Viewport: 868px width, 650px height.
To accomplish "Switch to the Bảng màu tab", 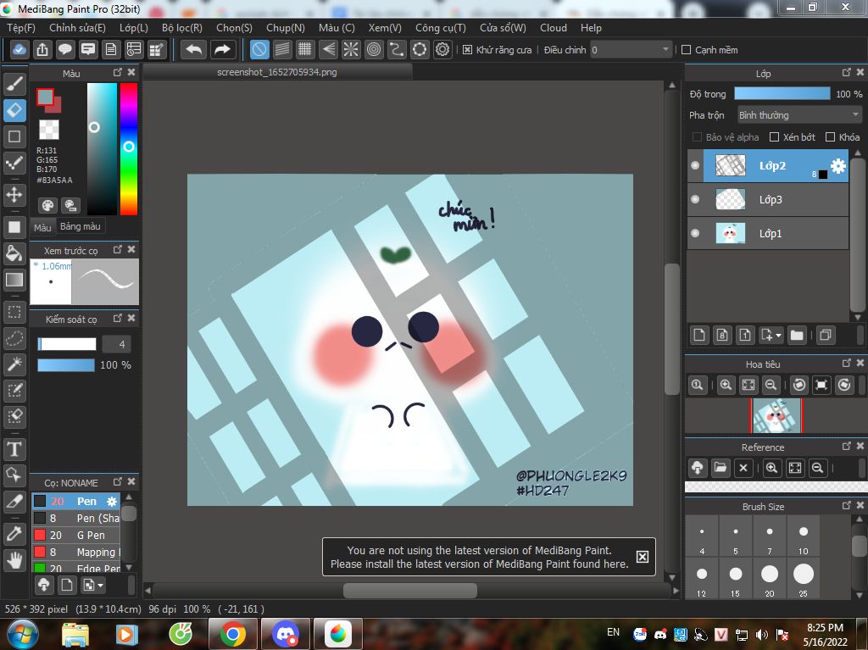I will (81, 226).
